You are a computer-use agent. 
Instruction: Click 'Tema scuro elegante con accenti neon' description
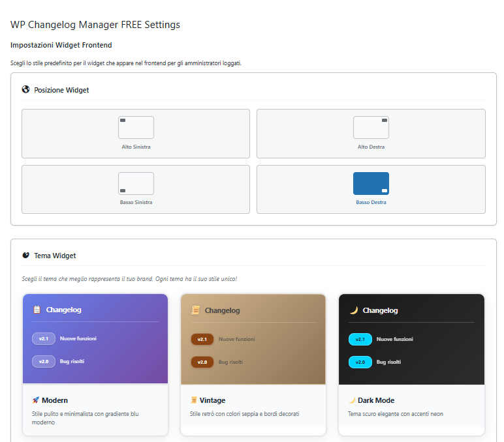396,414
